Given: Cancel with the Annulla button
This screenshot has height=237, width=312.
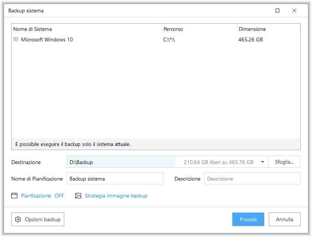Looking at the screenshot, I should click(285, 219).
